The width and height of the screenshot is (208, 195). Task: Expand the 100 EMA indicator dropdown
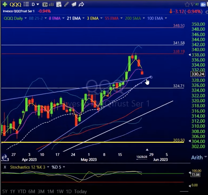[166, 18]
